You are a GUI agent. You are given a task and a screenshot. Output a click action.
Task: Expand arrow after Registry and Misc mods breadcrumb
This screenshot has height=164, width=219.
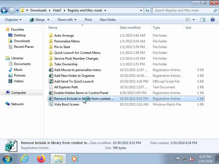tap(105, 10)
